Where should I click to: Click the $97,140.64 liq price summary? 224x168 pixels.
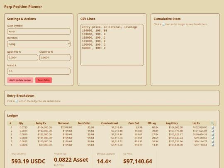(138, 161)
